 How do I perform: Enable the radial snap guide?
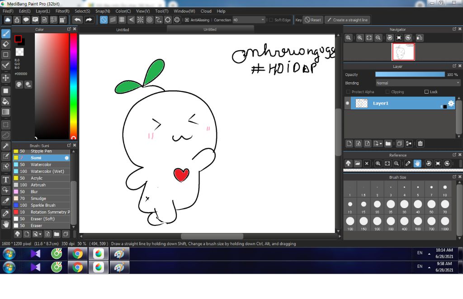(140, 20)
